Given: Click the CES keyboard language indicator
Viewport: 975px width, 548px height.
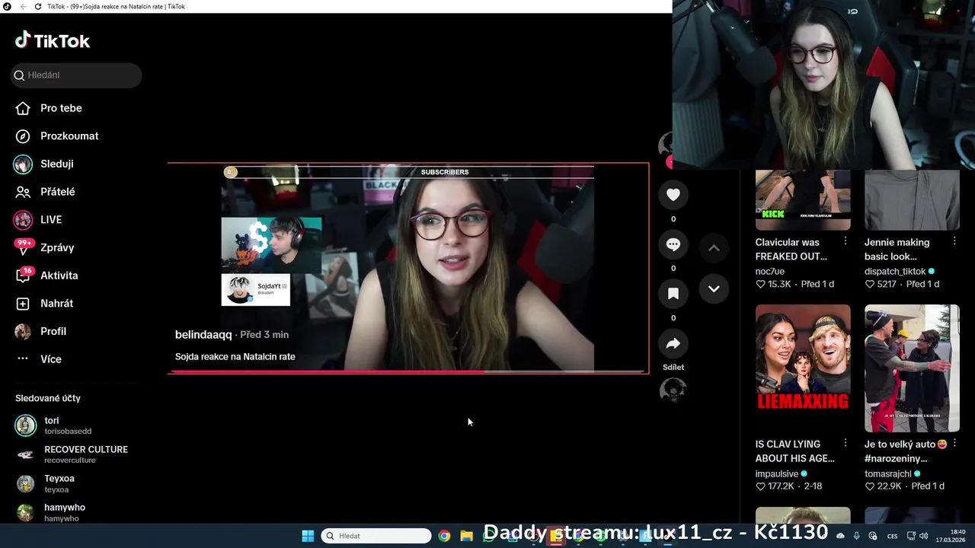Looking at the screenshot, I should (892, 536).
